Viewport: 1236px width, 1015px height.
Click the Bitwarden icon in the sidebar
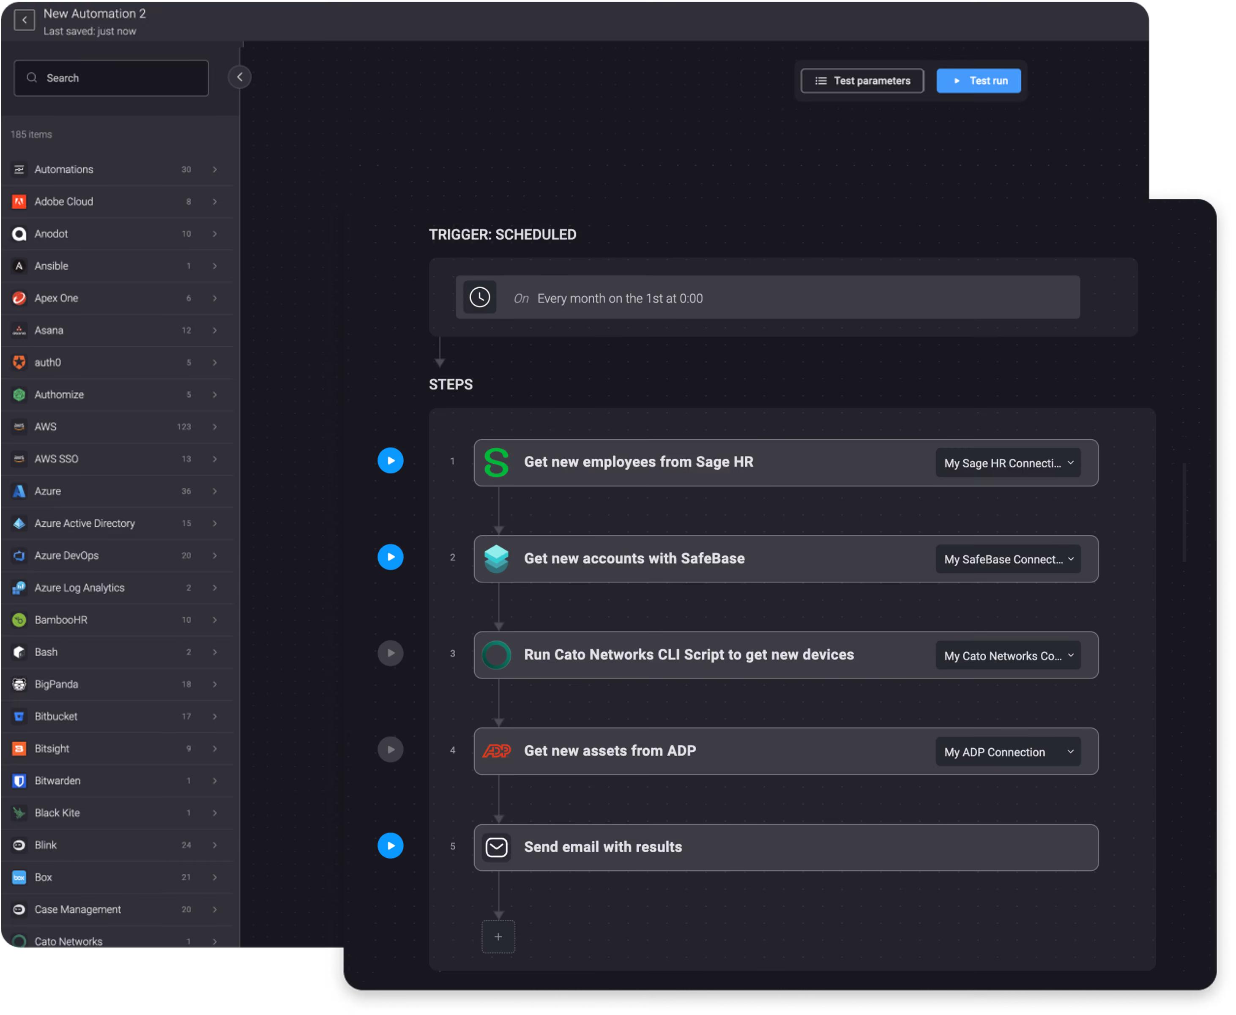click(19, 781)
